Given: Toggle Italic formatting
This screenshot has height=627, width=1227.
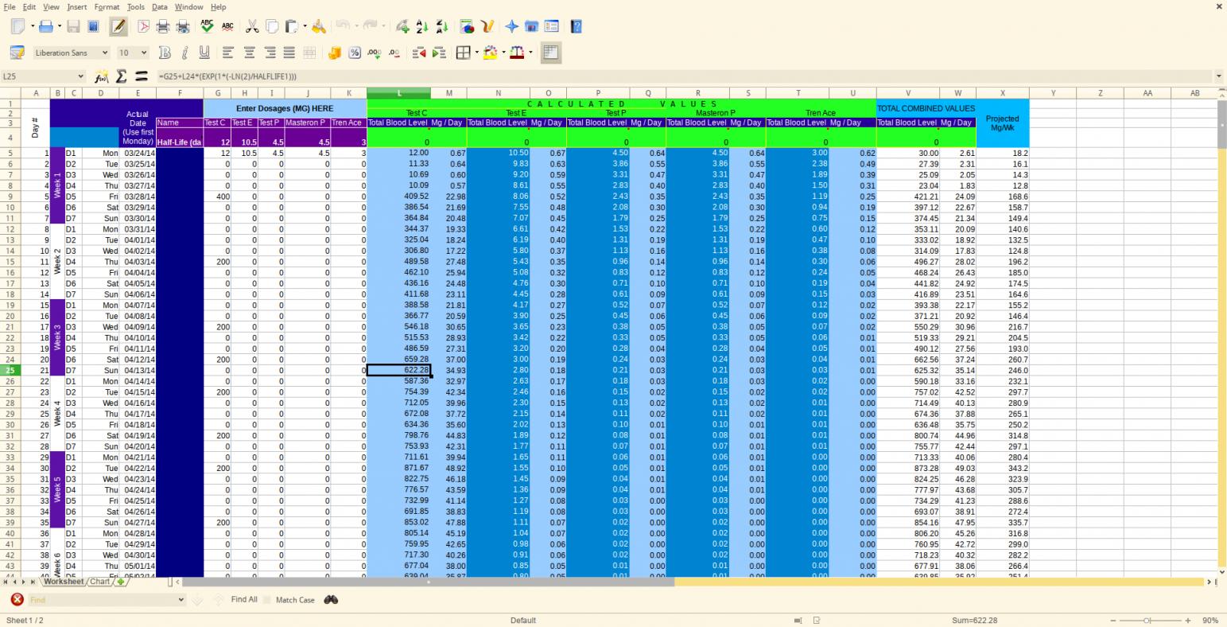Looking at the screenshot, I should (184, 53).
